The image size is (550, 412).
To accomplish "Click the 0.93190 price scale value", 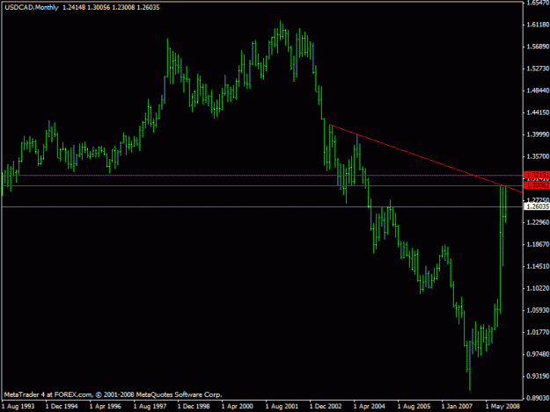I will click(x=538, y=376).
